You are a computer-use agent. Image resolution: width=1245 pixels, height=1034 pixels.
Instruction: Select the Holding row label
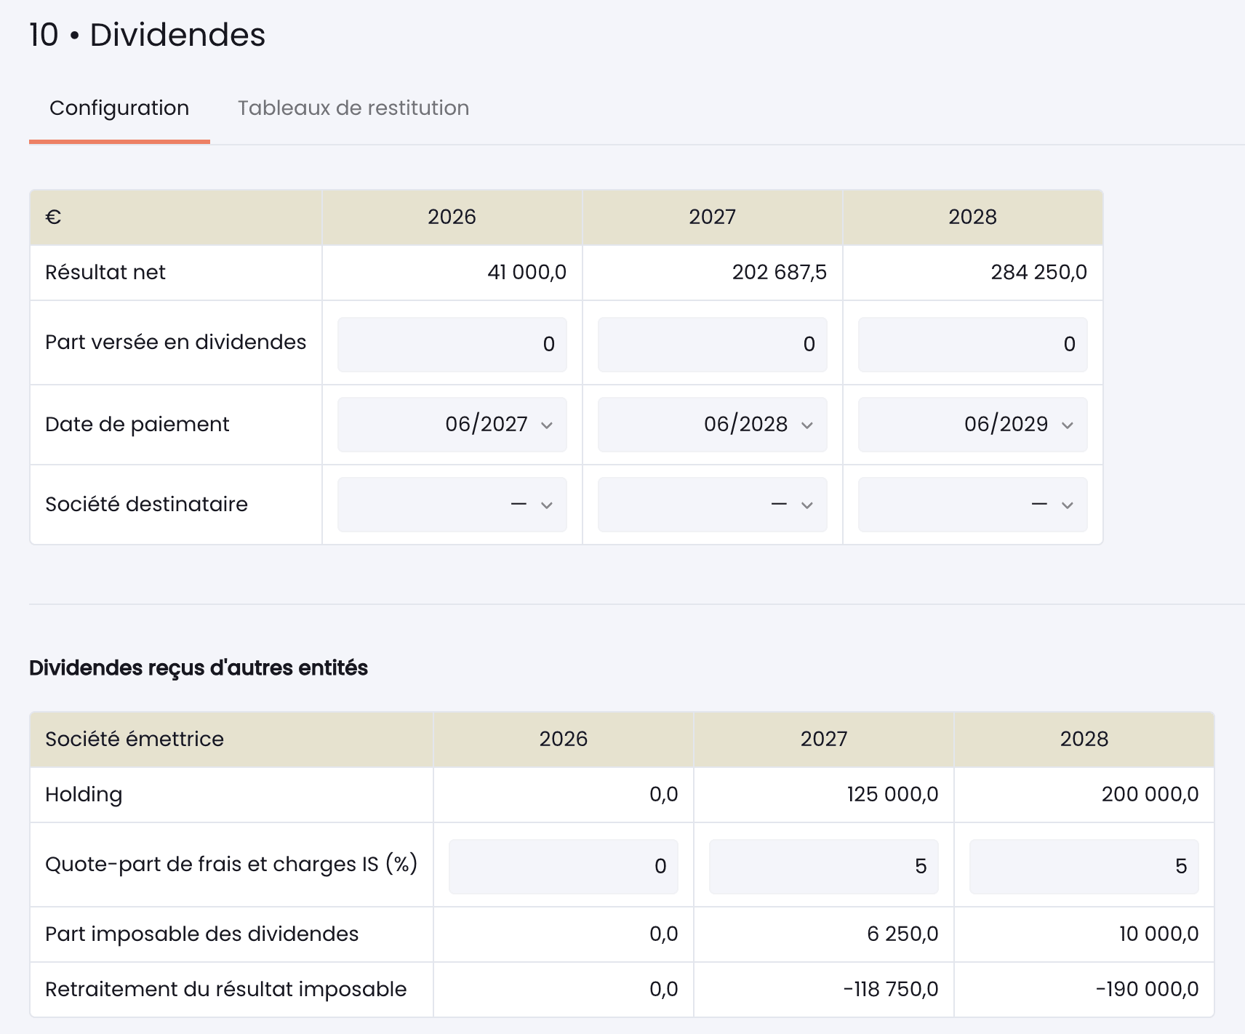tap(84, 795)
